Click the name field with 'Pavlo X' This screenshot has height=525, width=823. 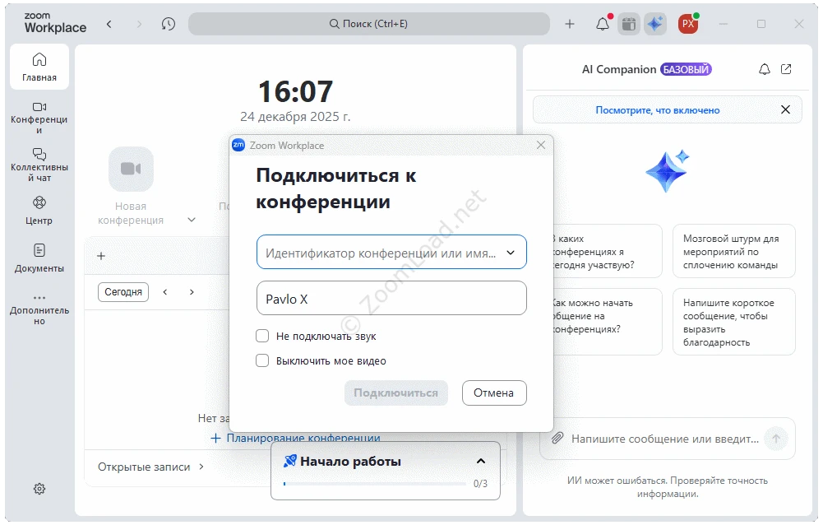[x=391, y=299]
